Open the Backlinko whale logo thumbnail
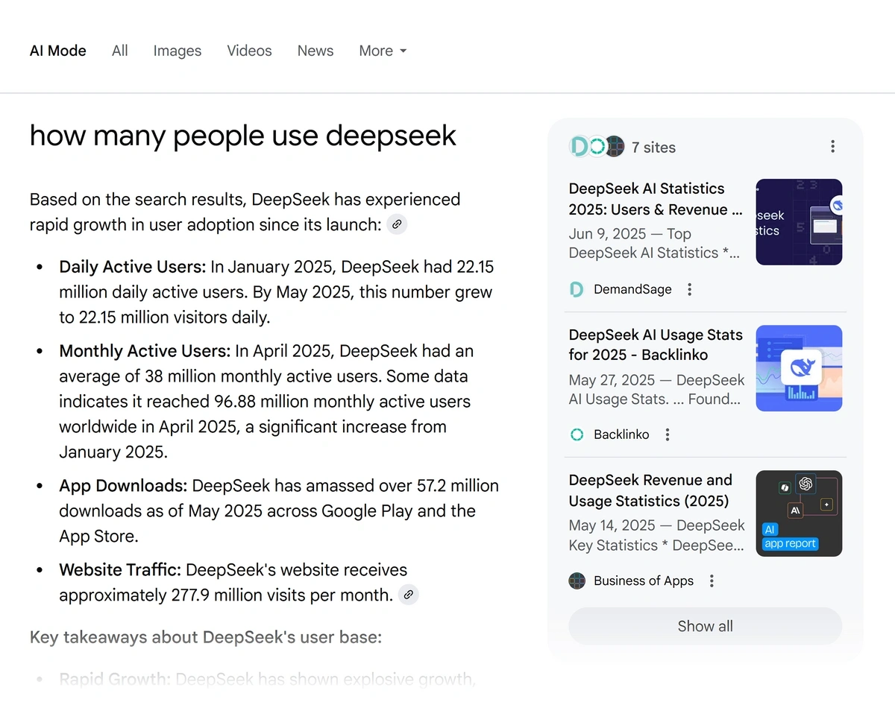 click(799, 368)
